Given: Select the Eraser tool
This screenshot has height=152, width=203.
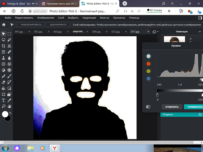Looking at the screenshot, I should click(3, 82).
